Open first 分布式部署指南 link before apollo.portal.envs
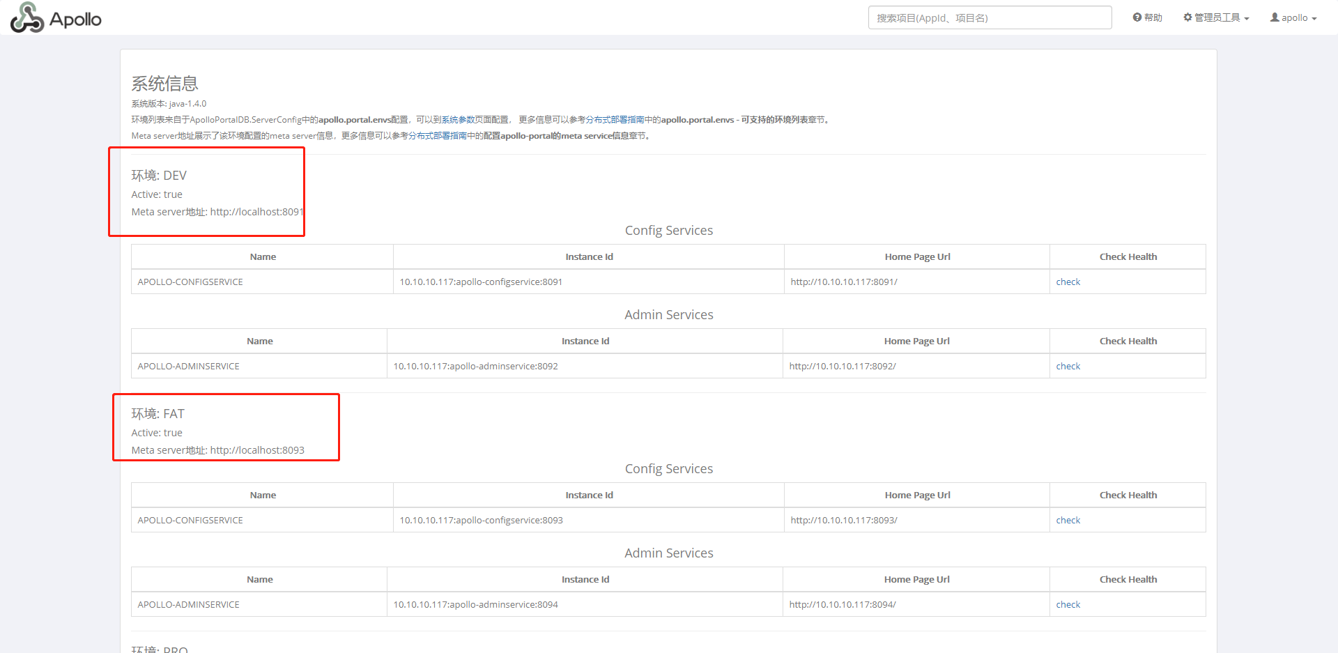This screenshot has height=653, width=1338. click(615, 120)
